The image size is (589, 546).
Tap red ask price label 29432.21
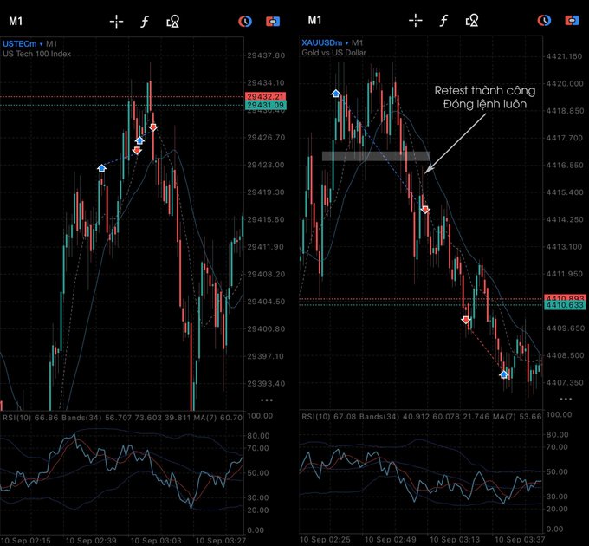click(x=266, y=96)
